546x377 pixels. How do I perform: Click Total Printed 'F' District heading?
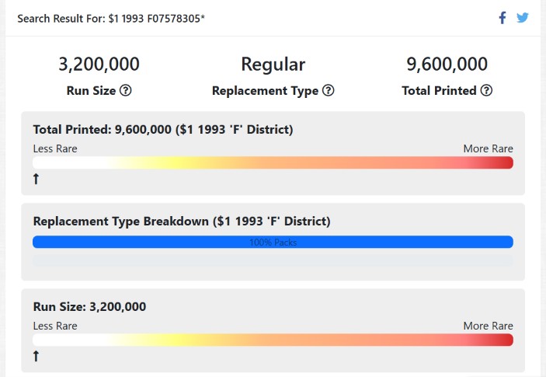coord(163,130)
